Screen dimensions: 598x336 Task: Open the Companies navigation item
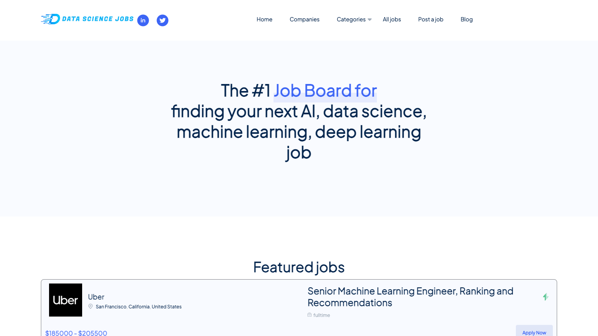tap(304, 19)
